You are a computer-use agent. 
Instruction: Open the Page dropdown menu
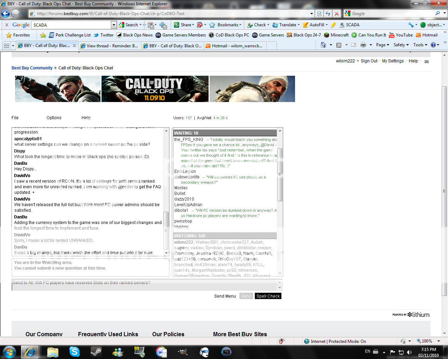[383, 45]
